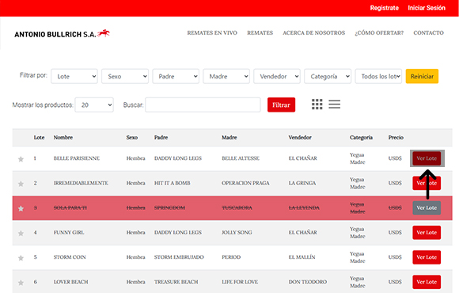Click dam JOLLY SONG
Screen dimensions: 459x293
[x=237, y=233]
